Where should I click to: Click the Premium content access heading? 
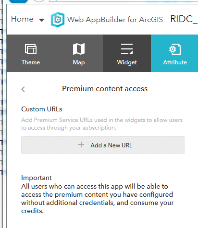[x=105, y=89]
